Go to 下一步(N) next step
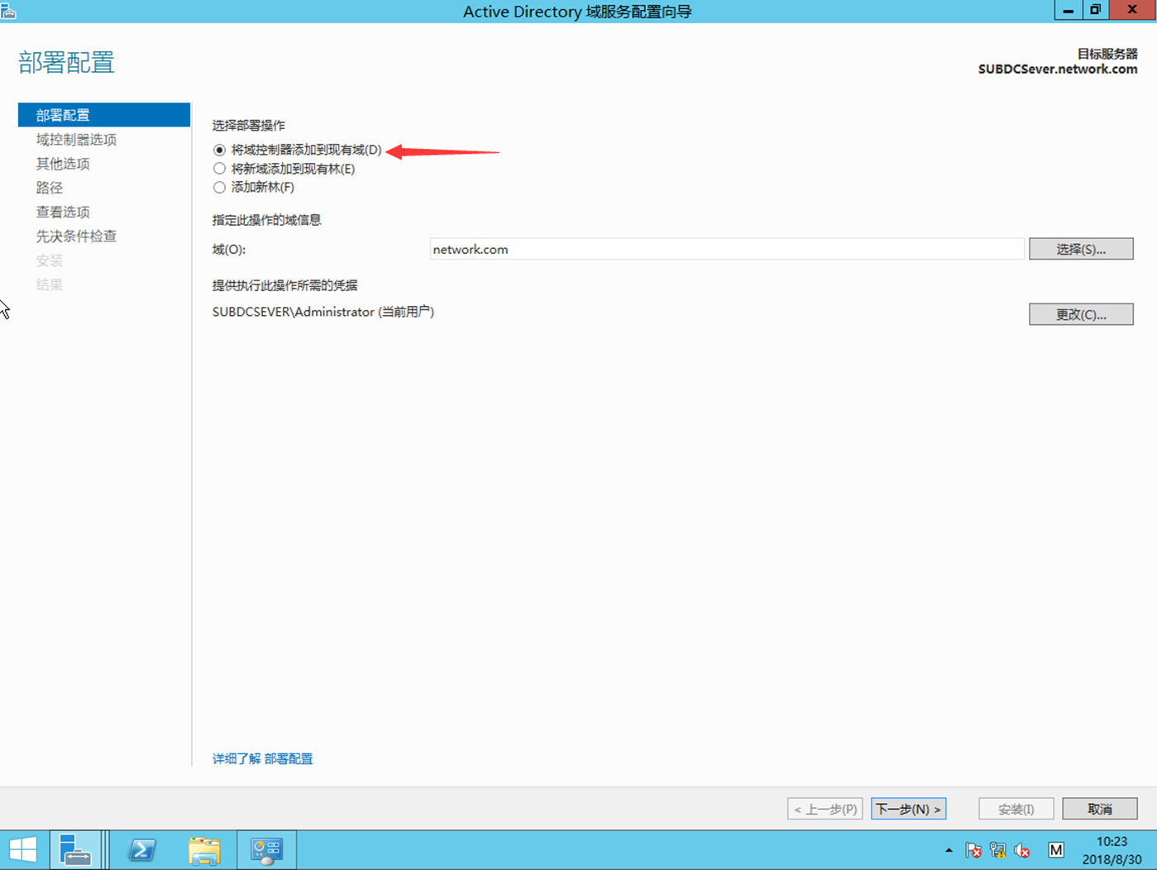The width and height of the screenshot is (1157, 870). [x=908, y=809]
